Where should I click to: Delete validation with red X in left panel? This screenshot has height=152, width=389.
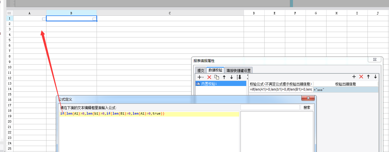pos(209,77)
